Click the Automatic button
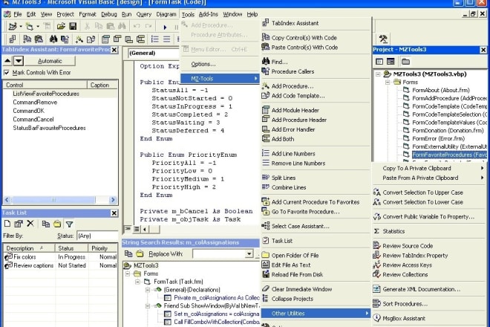Image resolution: width=490 pixels, height=327 pixels. [50, 61]
